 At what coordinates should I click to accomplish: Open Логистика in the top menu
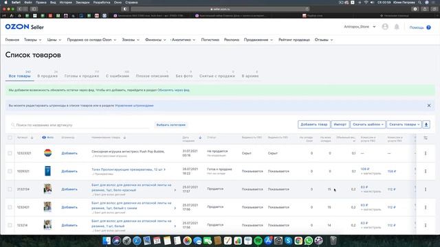(210, 40)
